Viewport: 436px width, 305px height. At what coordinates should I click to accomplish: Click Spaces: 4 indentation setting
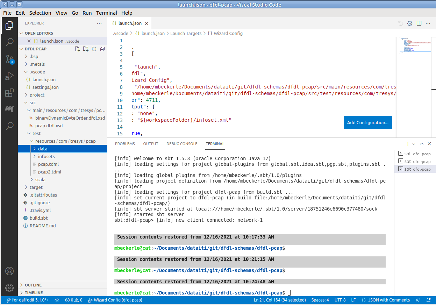pos(320,300)
